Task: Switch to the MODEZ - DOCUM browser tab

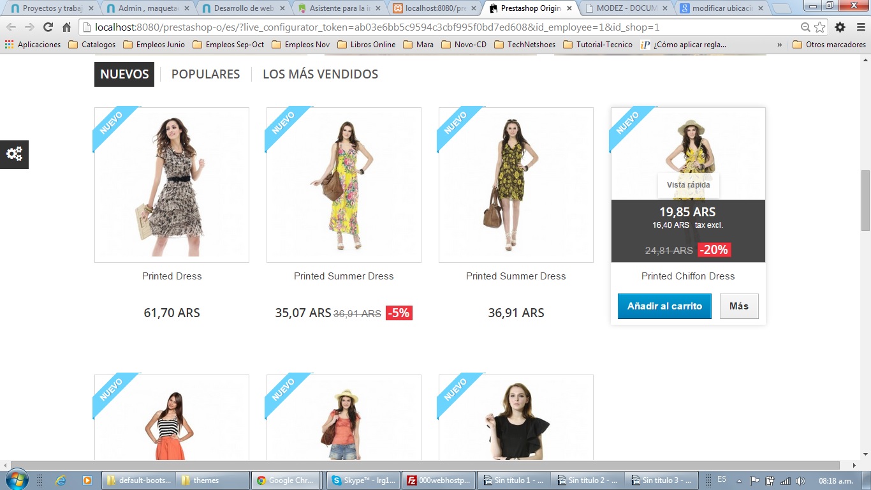Action: click(625, 9)
